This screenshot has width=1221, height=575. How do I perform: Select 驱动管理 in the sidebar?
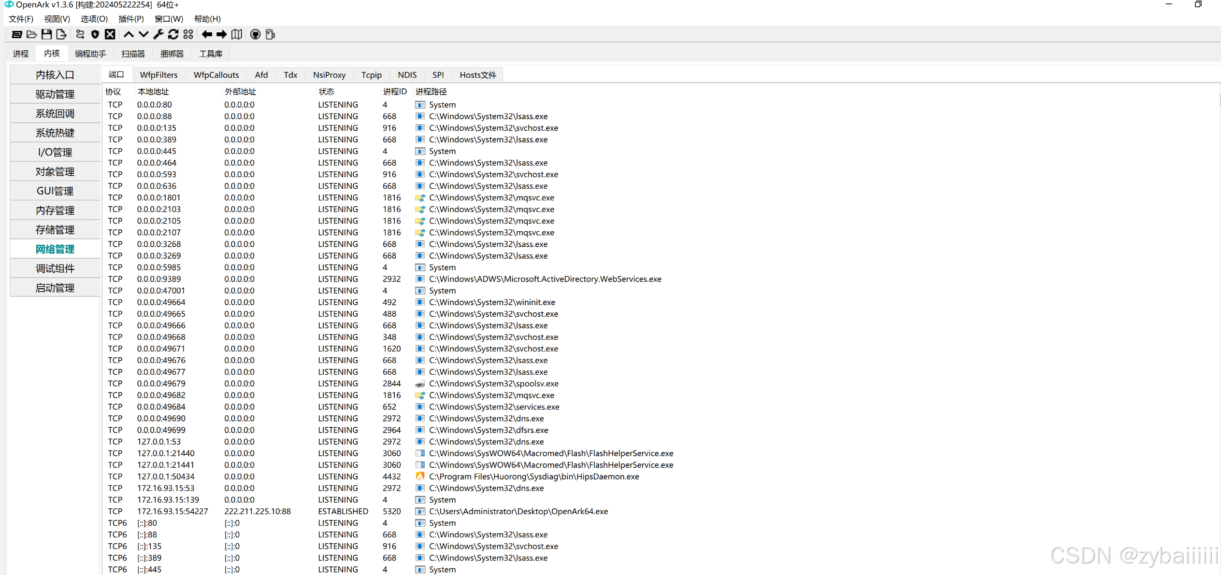(55, 94)
